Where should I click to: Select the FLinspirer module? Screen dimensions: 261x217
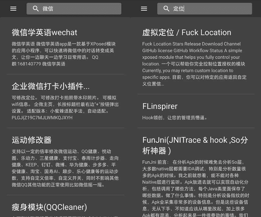(160, 106)
